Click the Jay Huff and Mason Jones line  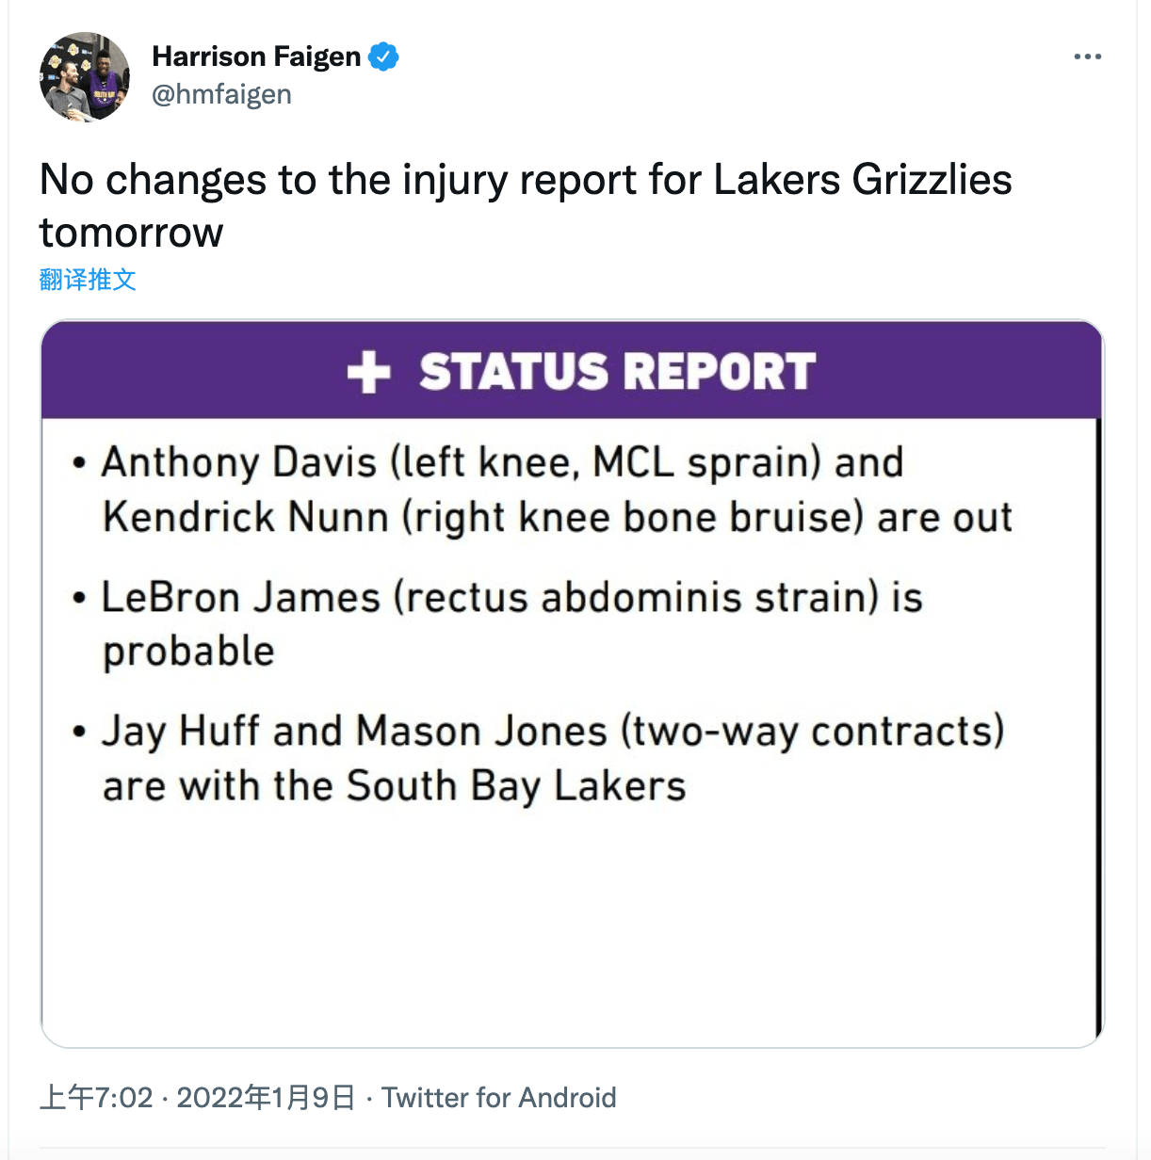coord(553,759)
